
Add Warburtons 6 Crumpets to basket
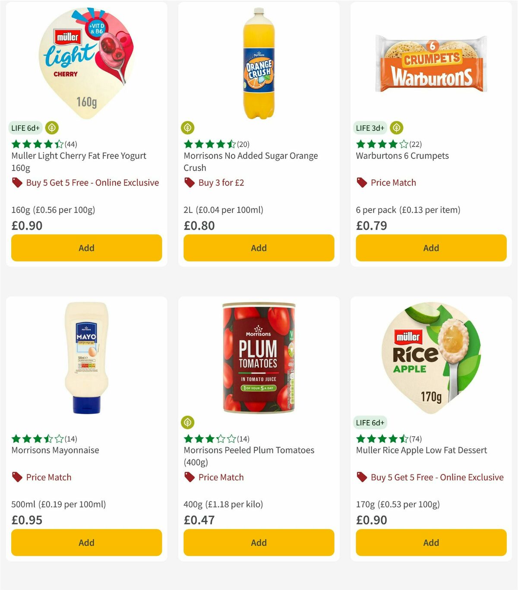[x=431, y=248]
